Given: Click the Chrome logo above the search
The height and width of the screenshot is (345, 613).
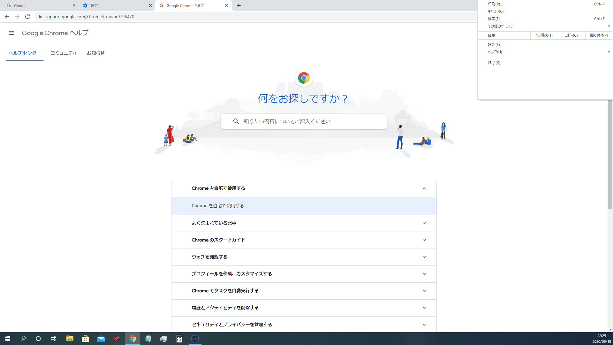Looking at the screenshot, I should [304, 78].
